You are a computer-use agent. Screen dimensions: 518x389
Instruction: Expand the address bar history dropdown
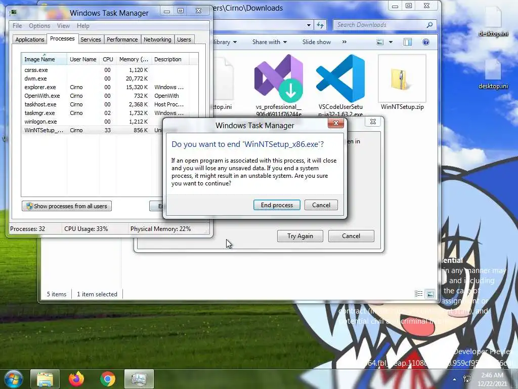[309, 25]
